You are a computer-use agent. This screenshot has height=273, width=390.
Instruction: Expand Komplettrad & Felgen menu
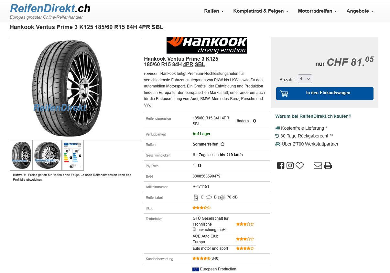261,11
